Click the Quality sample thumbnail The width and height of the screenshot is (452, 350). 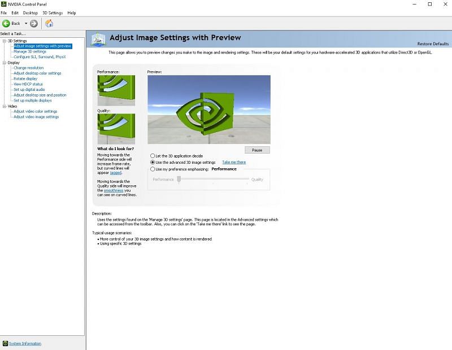pos(116,129)
